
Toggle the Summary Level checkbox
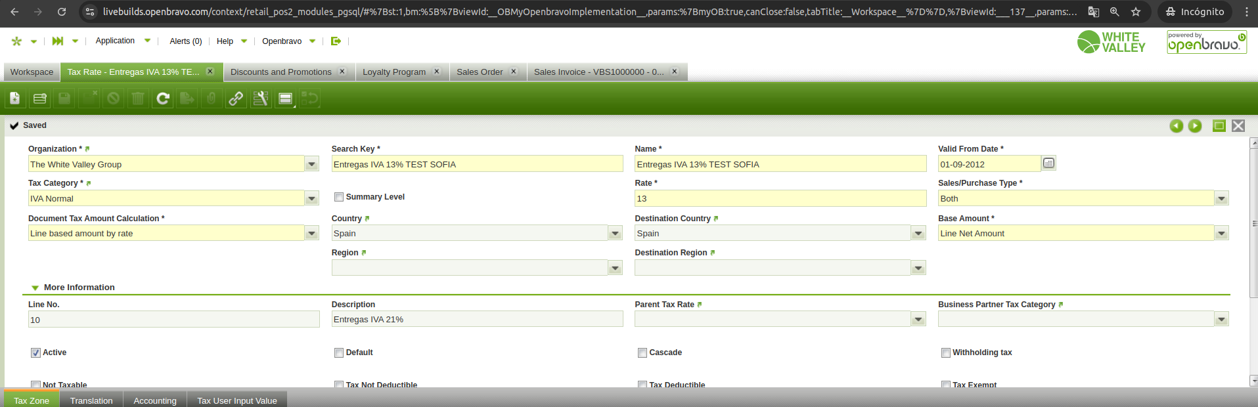click(339, 197)
